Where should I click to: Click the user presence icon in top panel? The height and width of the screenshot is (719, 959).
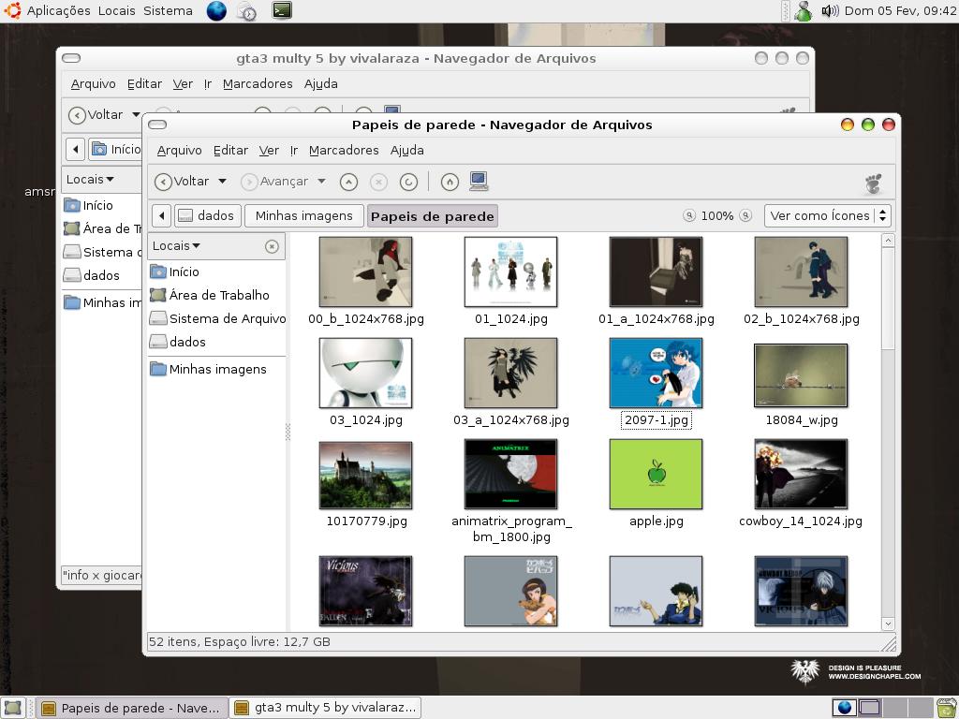point(803,10)
